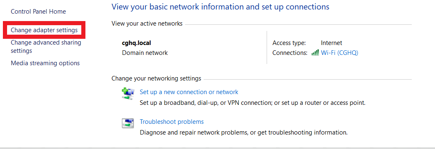
Task: Click the cghq.local network name
Action: click(136, 43)
